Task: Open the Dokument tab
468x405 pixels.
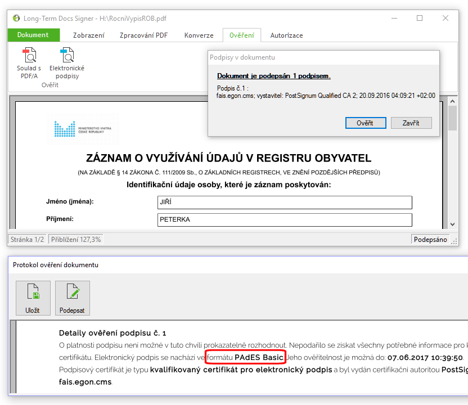Action: 33,35
